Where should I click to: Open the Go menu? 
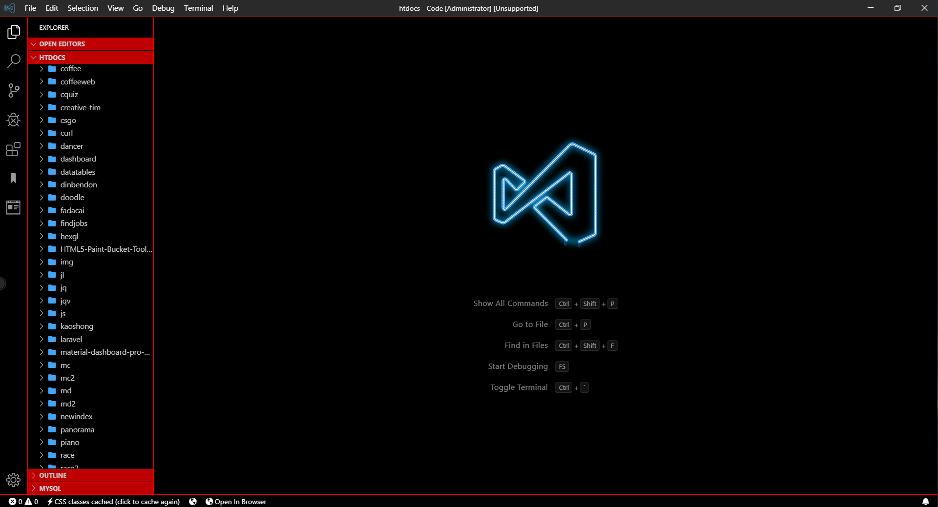138,8
